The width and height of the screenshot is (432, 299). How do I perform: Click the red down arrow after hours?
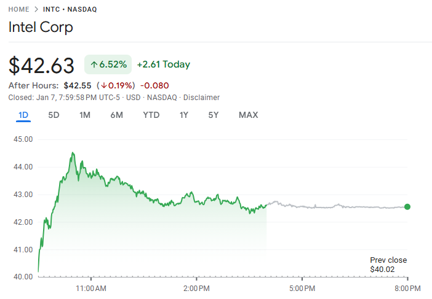[104, 86]
